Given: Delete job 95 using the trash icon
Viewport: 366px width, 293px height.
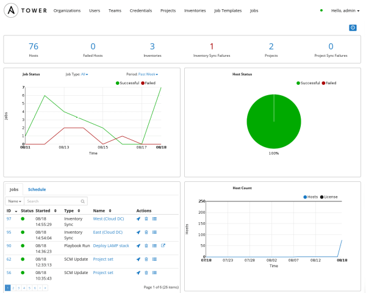Looking at the screenshot, I should pyautogui.click(x=146, y=232).
